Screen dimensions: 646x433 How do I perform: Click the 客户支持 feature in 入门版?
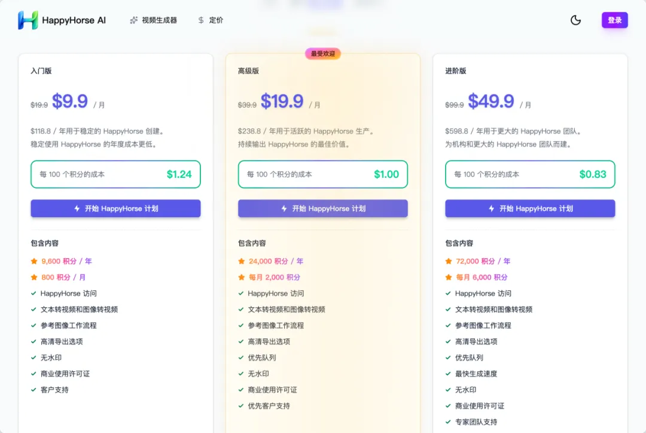point(54,390)
